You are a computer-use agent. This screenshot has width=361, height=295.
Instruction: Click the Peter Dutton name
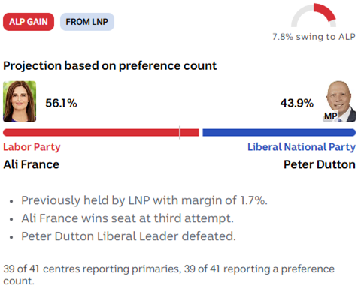pyautogui.click(x=320, y=164)
